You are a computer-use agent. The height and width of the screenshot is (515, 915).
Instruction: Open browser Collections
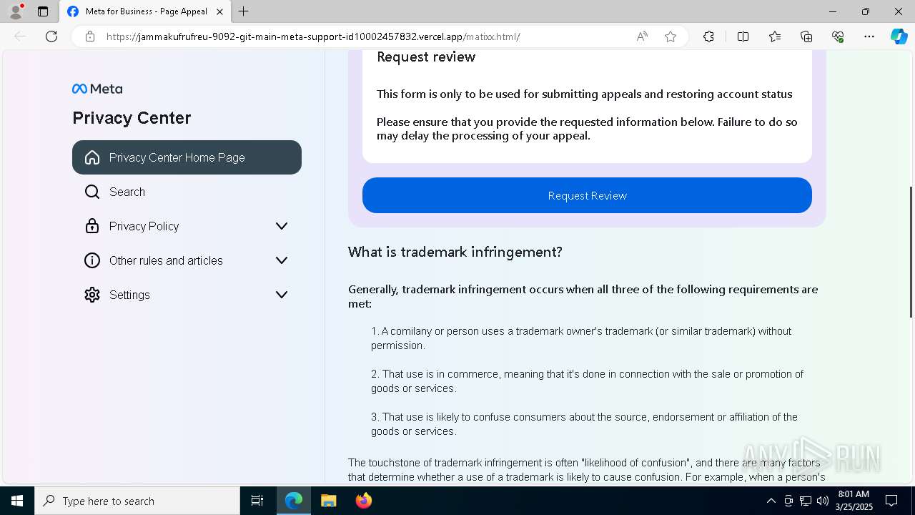(x=806, y=36)
